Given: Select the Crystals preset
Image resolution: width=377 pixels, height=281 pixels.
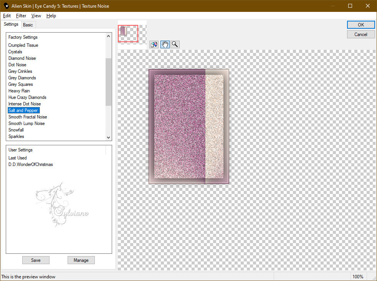Looking at the screenshot, I should point(15,52).
